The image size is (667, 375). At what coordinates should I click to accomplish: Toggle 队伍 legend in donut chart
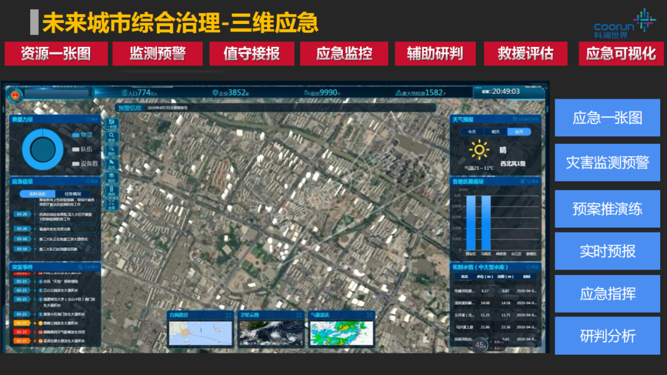83,149
